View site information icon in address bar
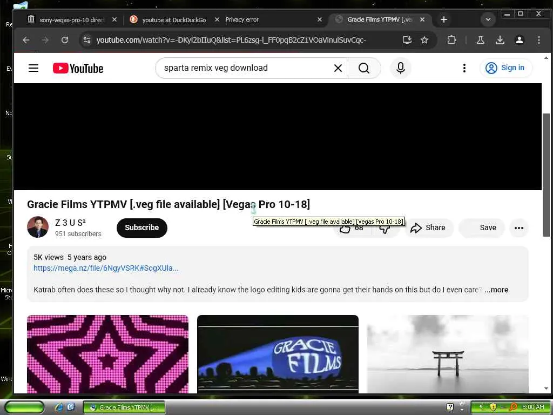The image size is (553, 415). pyautogui.click(x=87, y=40)
